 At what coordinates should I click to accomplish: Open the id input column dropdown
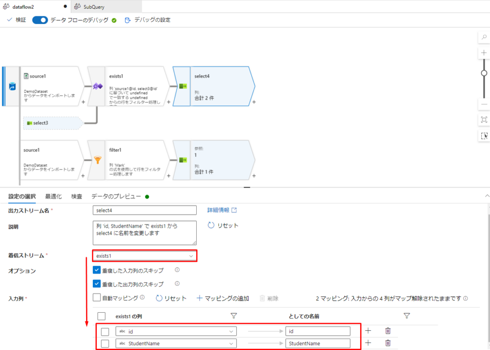click(176, 331)
